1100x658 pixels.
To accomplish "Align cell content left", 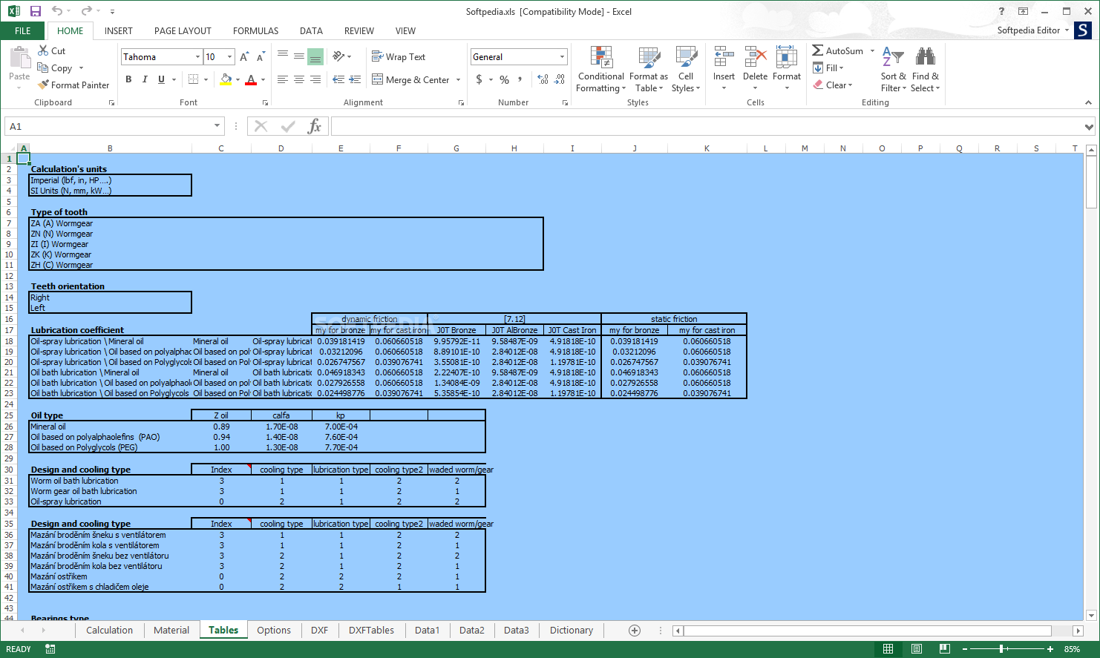I will click(x=283, y=79).
